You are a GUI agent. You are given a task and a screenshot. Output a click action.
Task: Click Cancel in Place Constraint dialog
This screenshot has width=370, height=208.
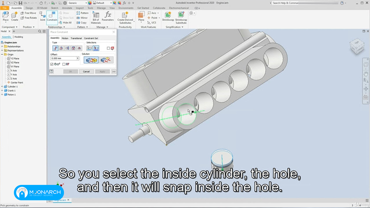click(x=86, y=72)
